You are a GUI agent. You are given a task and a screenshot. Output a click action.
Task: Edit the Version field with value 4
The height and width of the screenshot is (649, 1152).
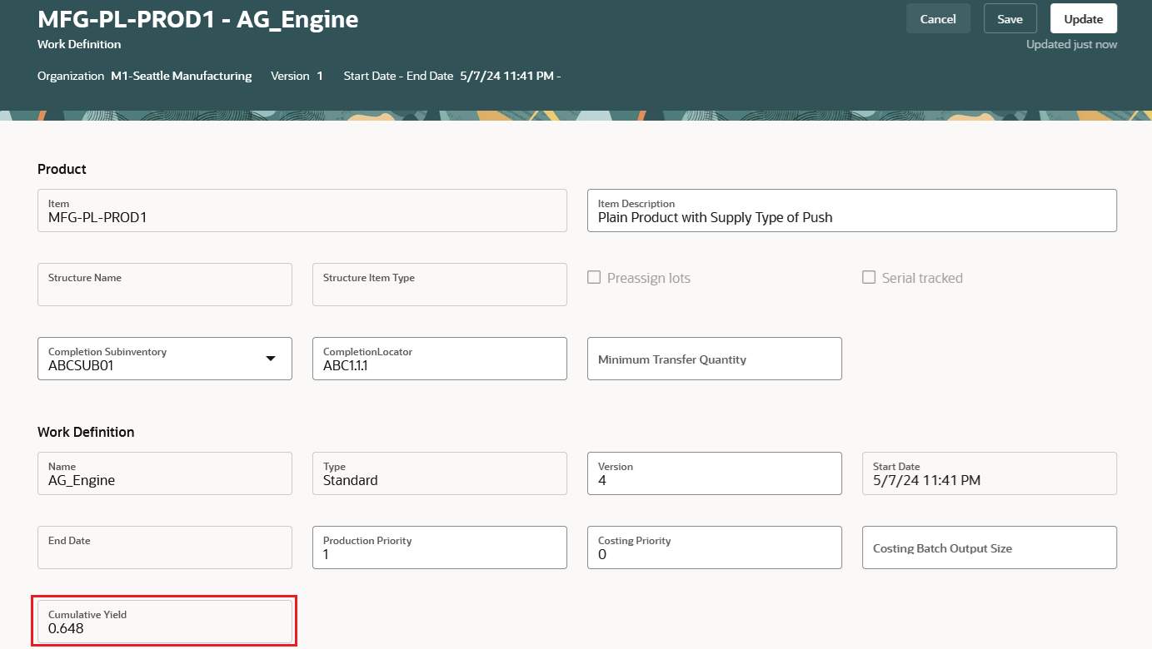pyautogui.click(x=715, y=473)
